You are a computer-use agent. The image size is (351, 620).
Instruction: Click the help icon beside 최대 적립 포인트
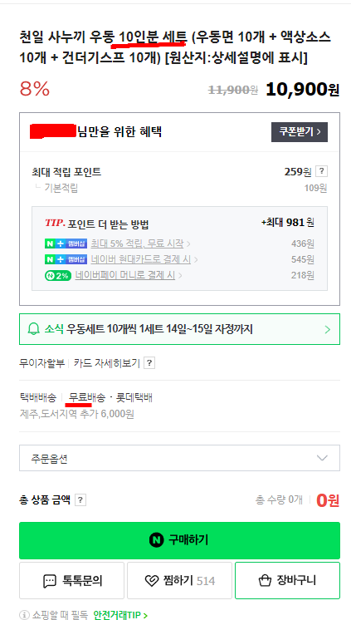point(322,171)
